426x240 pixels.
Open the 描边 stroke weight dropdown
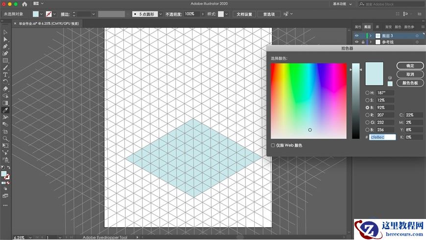point(94,14)
